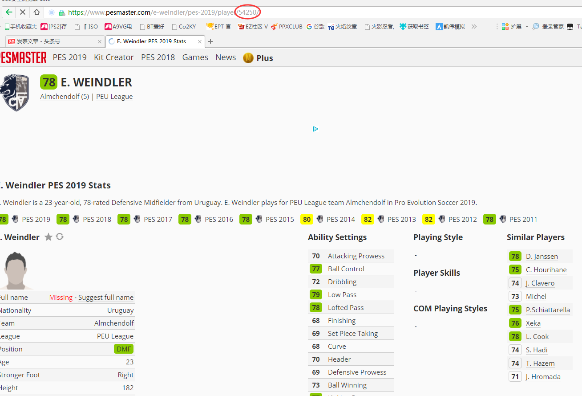
Task: Click the ad choices triangle icon
Action: pyautogui.click(x=315, y=129)
